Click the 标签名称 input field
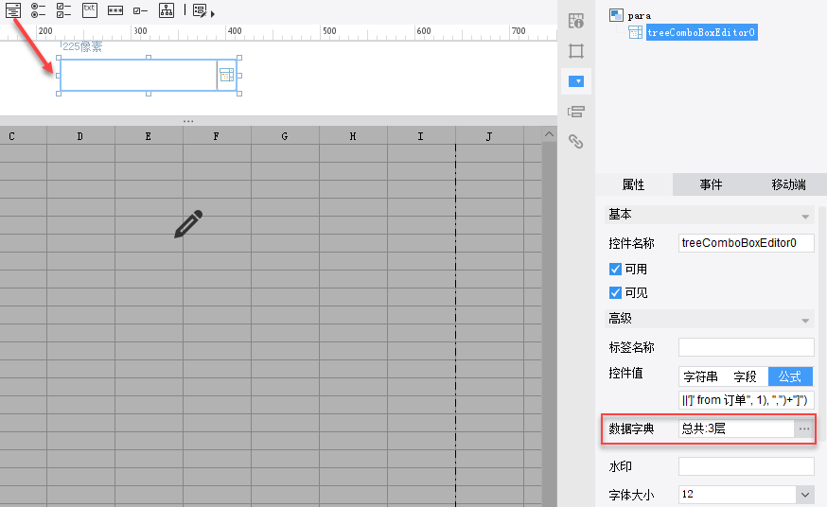Viewport: 827px width, 507px height. pyautogui.click(x=747, y=347)
